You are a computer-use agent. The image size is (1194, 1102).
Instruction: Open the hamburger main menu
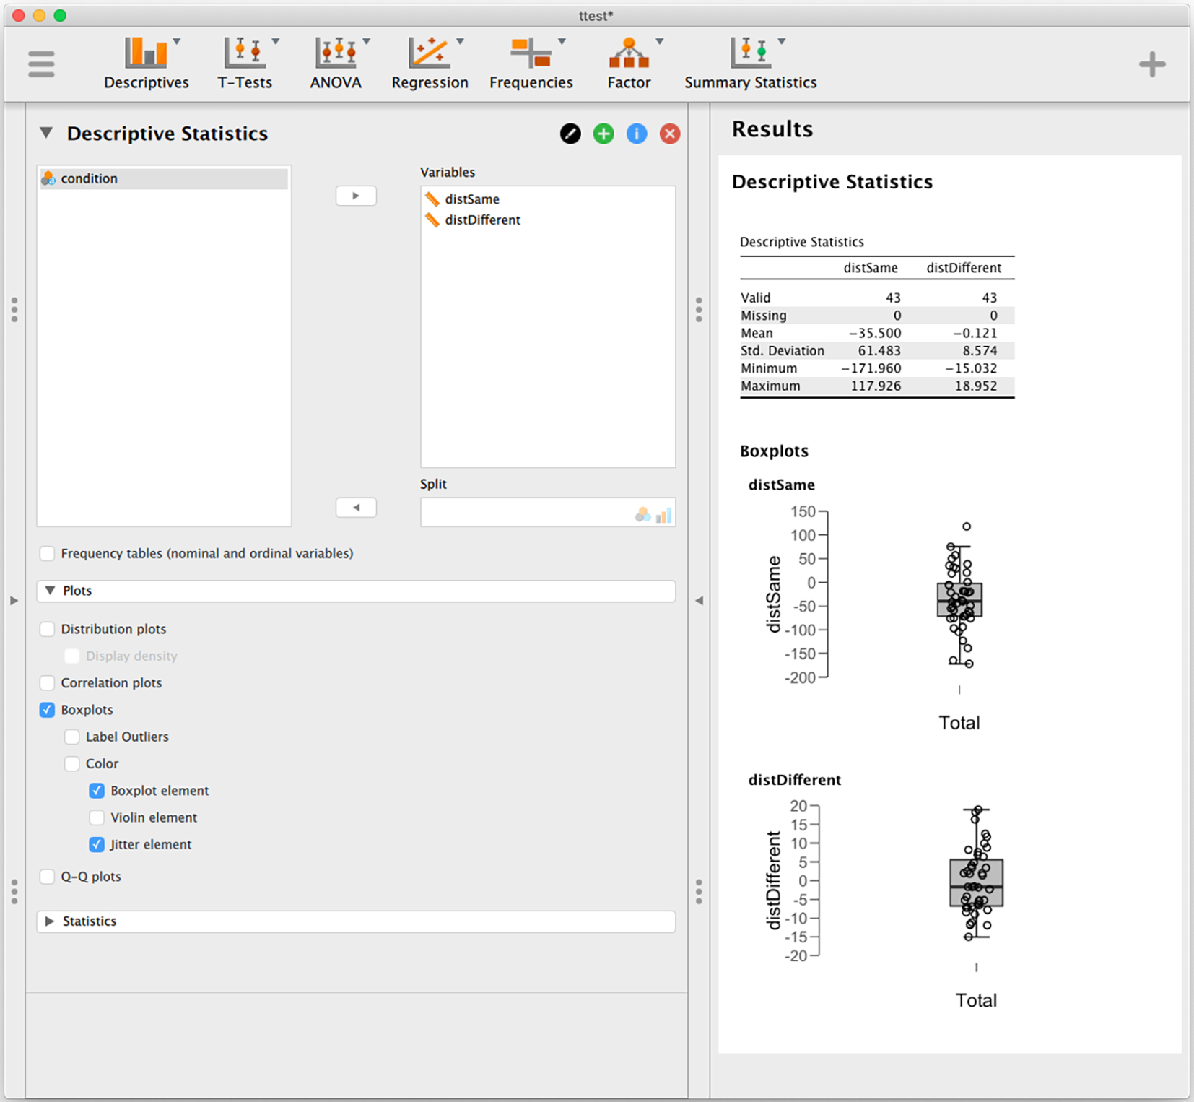[41, 64]
